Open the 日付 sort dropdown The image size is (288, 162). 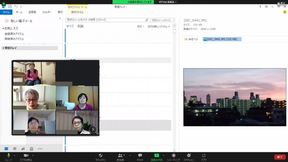click(x=140, y=26)
